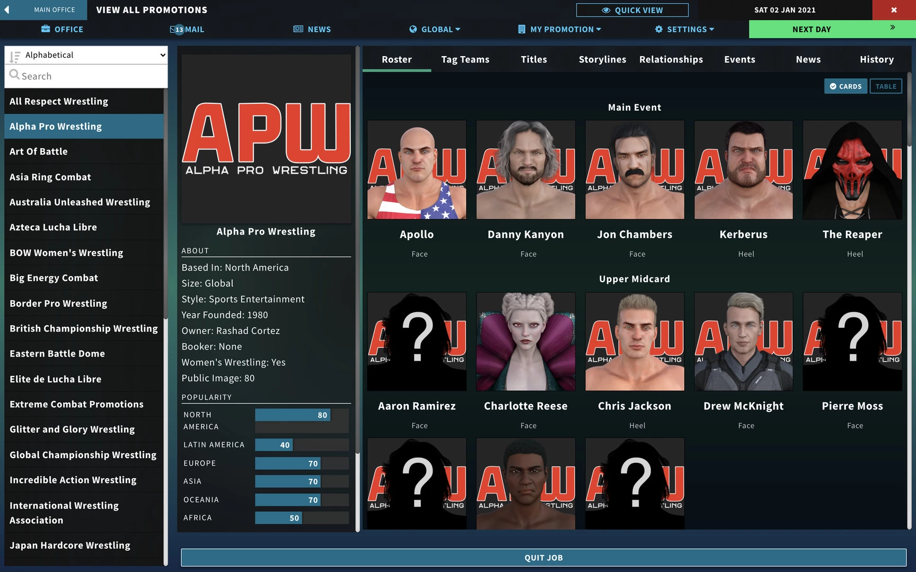
Task: Expand the Global menu arrow
Action: coord(458,29)
